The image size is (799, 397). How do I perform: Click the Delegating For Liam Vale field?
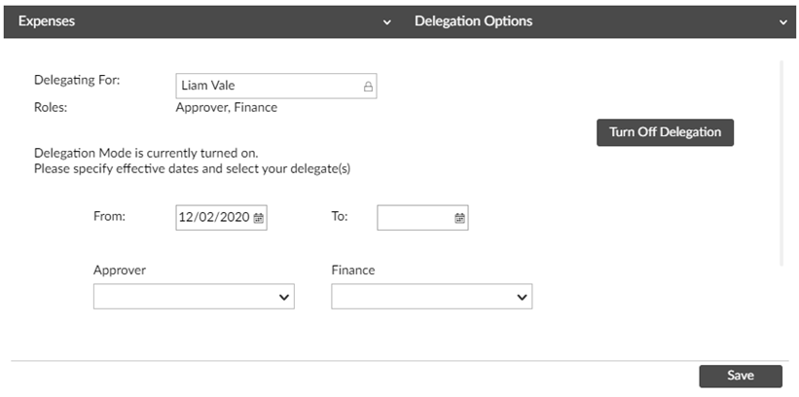point(276,86)
